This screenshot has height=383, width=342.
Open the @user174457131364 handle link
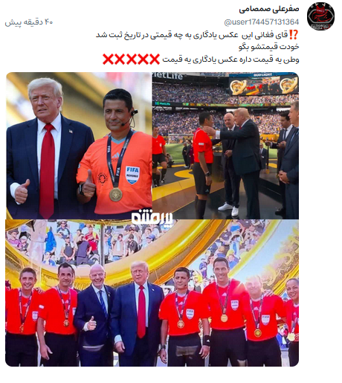262,22
